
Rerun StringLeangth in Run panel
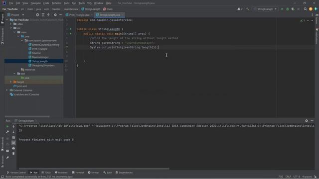point(7,126)
